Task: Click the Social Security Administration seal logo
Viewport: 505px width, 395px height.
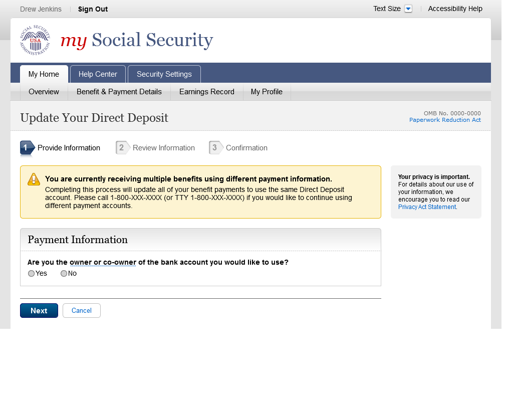Action: (x=35, y=40)
